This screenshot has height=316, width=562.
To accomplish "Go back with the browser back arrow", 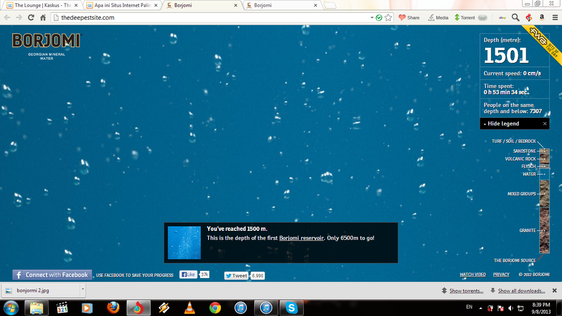I will (x=7, y=18).
